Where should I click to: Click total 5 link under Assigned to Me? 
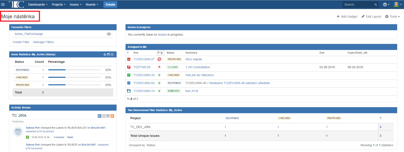pos(137,99)
